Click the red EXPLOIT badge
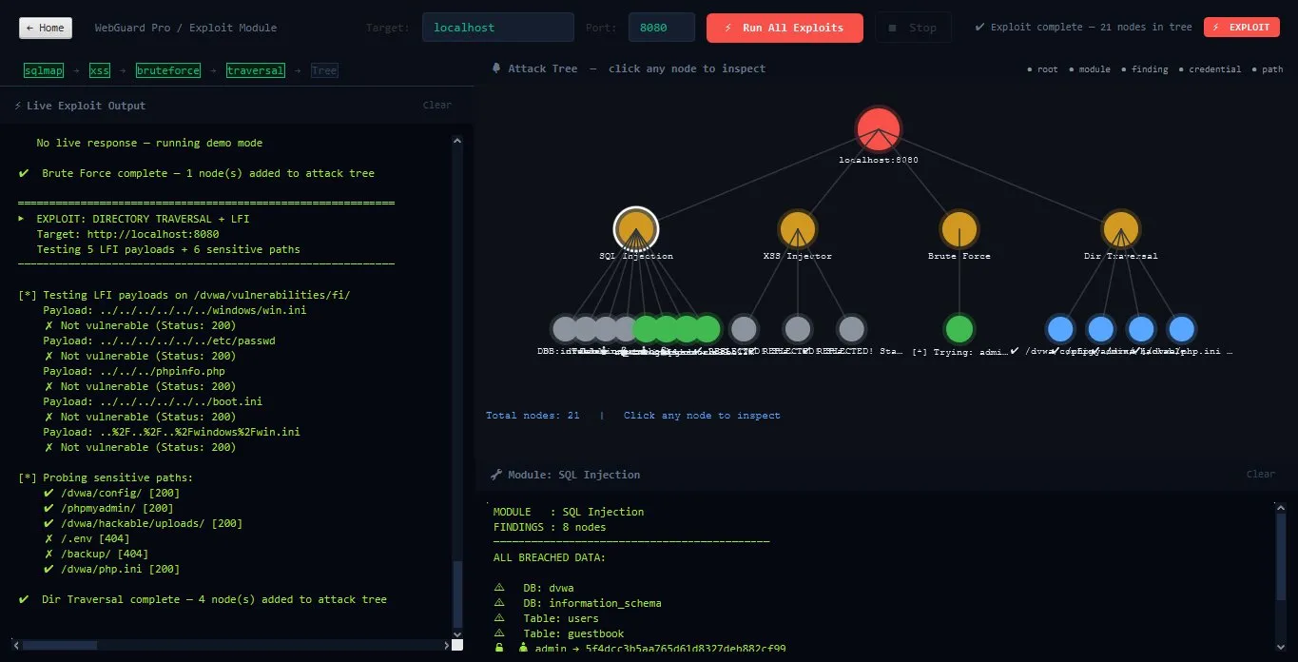This screenshot has height=662, width=1298. [1242, 27]
